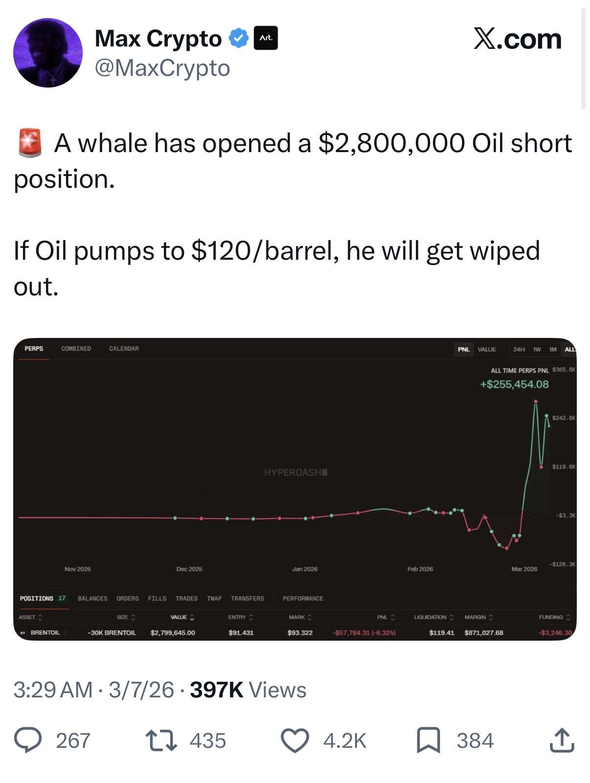Open Max Crypto's profile avatar
The height and width of the screenshot is (783, 590).
[48, 53]
